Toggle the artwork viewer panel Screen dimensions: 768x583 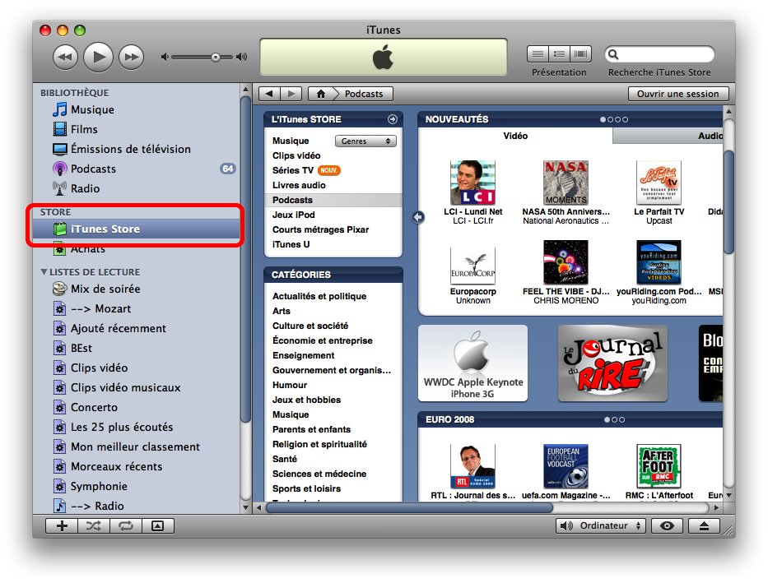(x=158, y=525)
